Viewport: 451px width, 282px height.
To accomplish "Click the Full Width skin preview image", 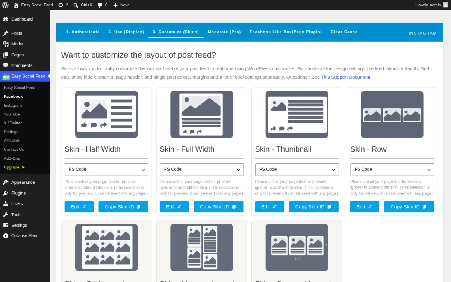I will [x=201, y=114].
